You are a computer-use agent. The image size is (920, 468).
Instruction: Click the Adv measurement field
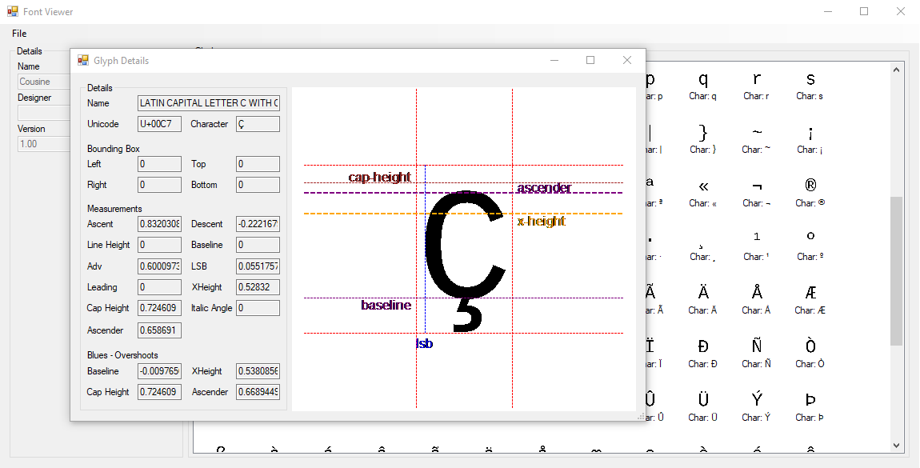(159, 266)
